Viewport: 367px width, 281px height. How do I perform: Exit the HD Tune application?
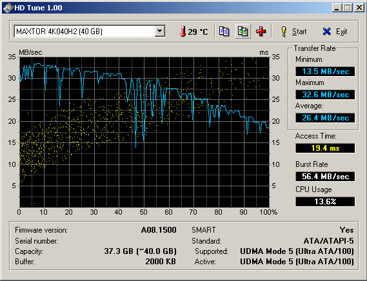(335, 32)
